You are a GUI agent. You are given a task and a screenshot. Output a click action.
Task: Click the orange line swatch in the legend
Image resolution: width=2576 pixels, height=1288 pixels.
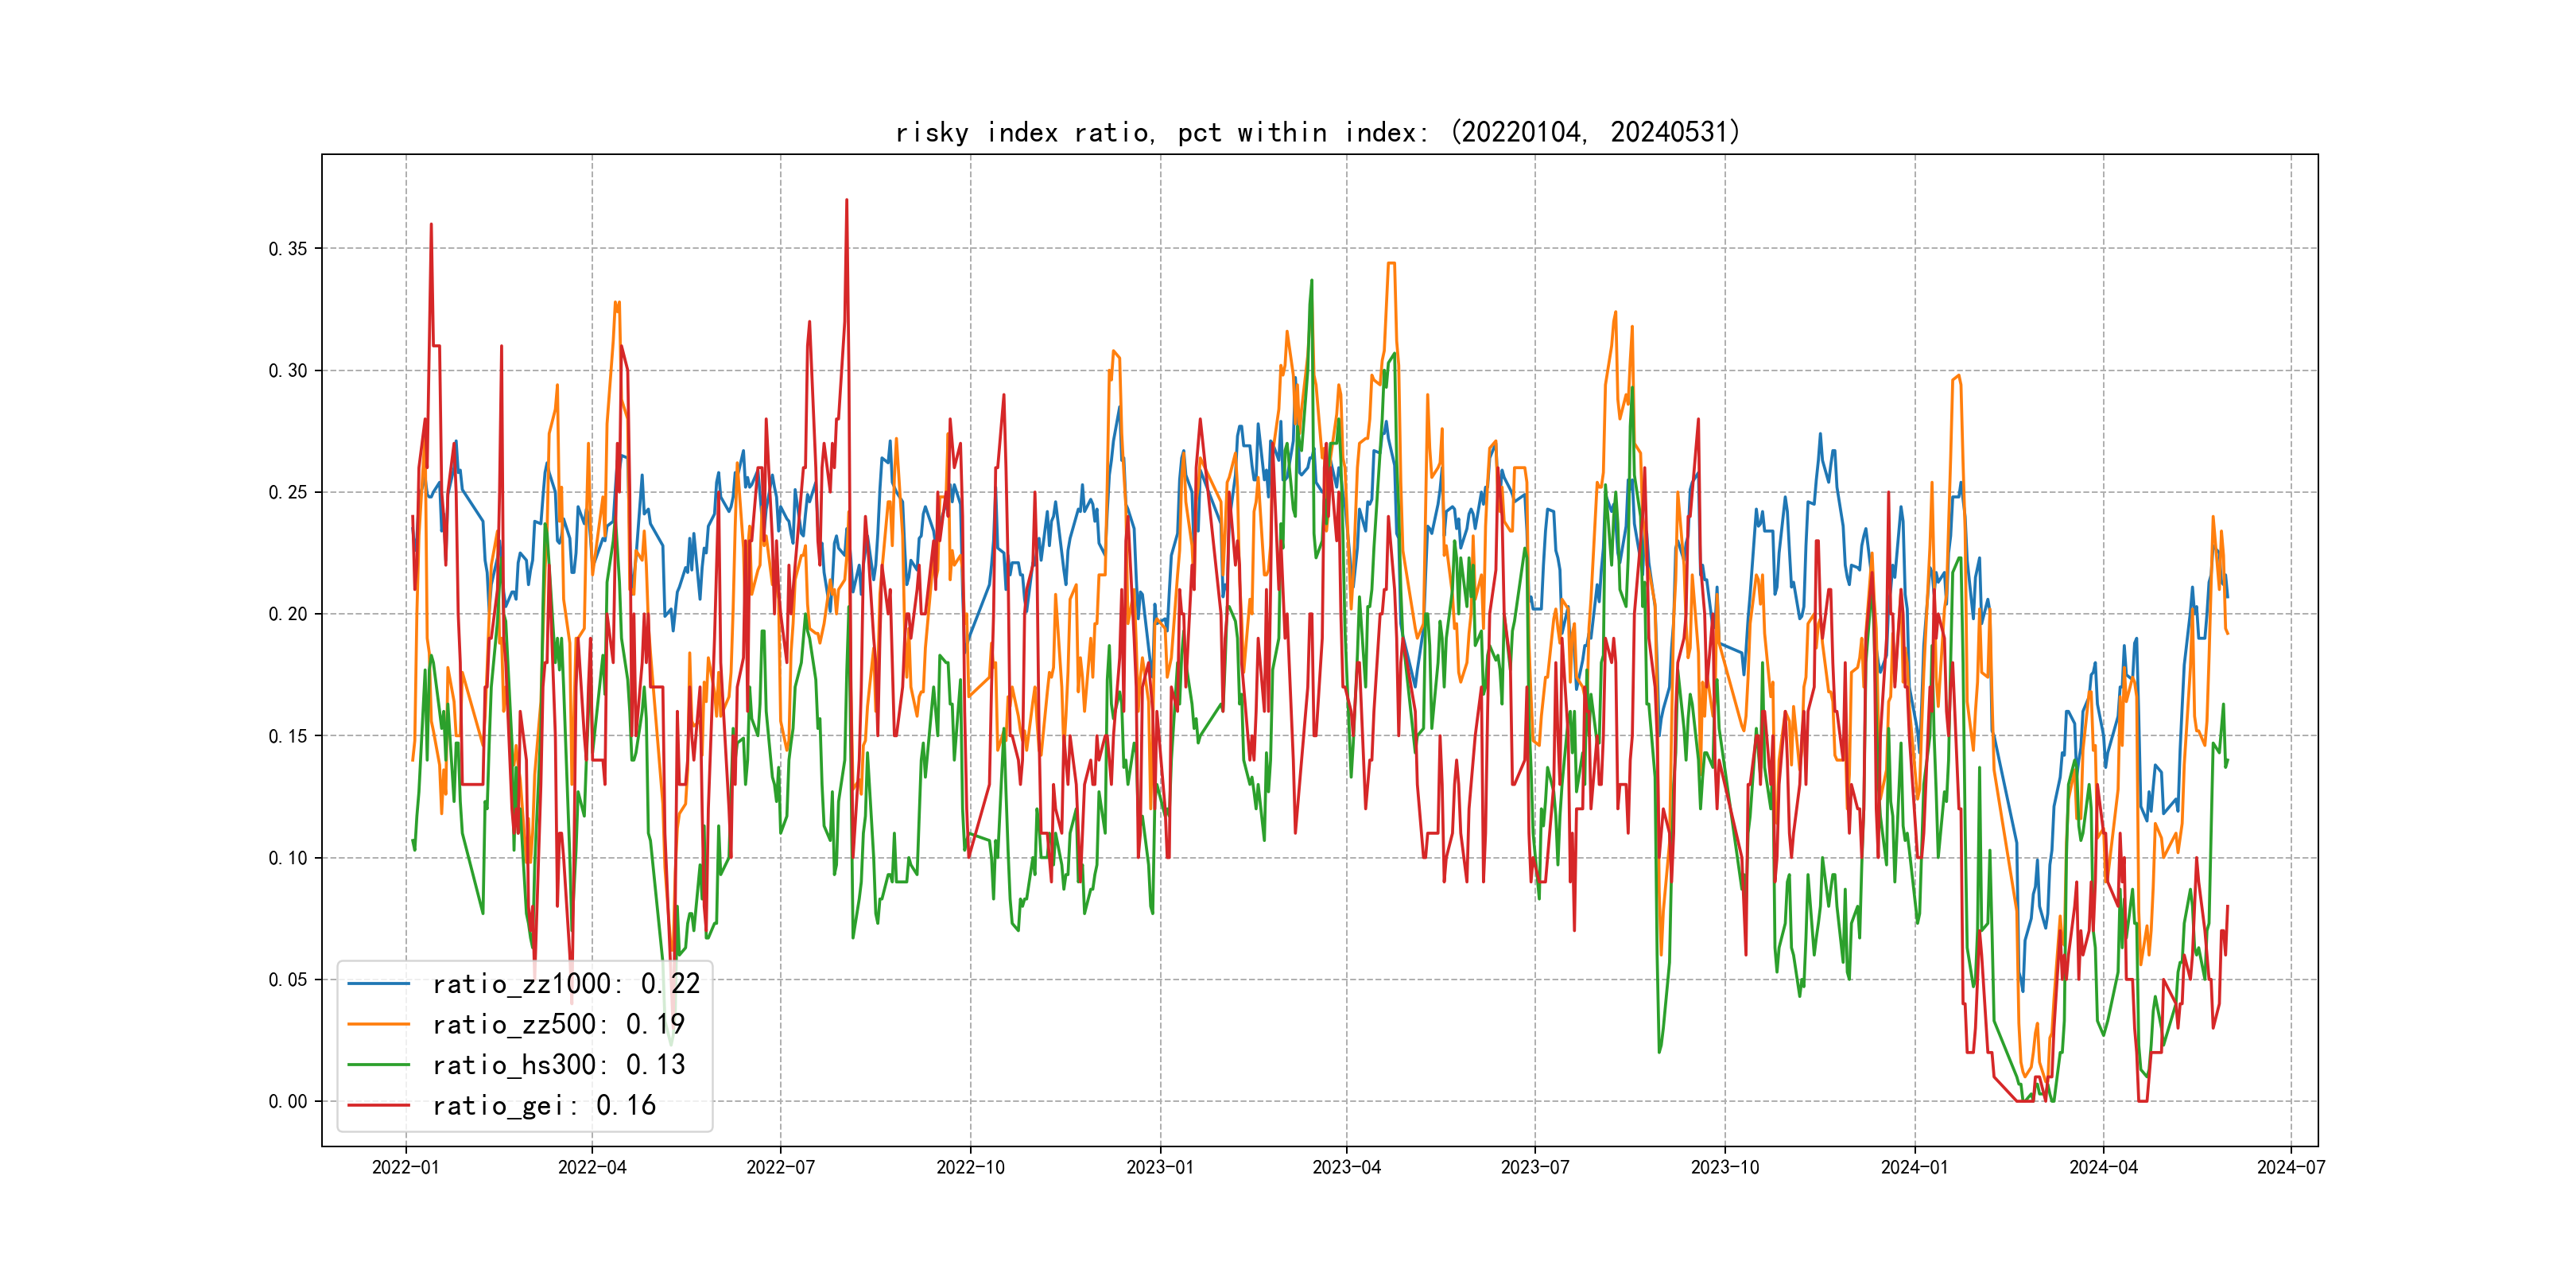[378, 1024]
